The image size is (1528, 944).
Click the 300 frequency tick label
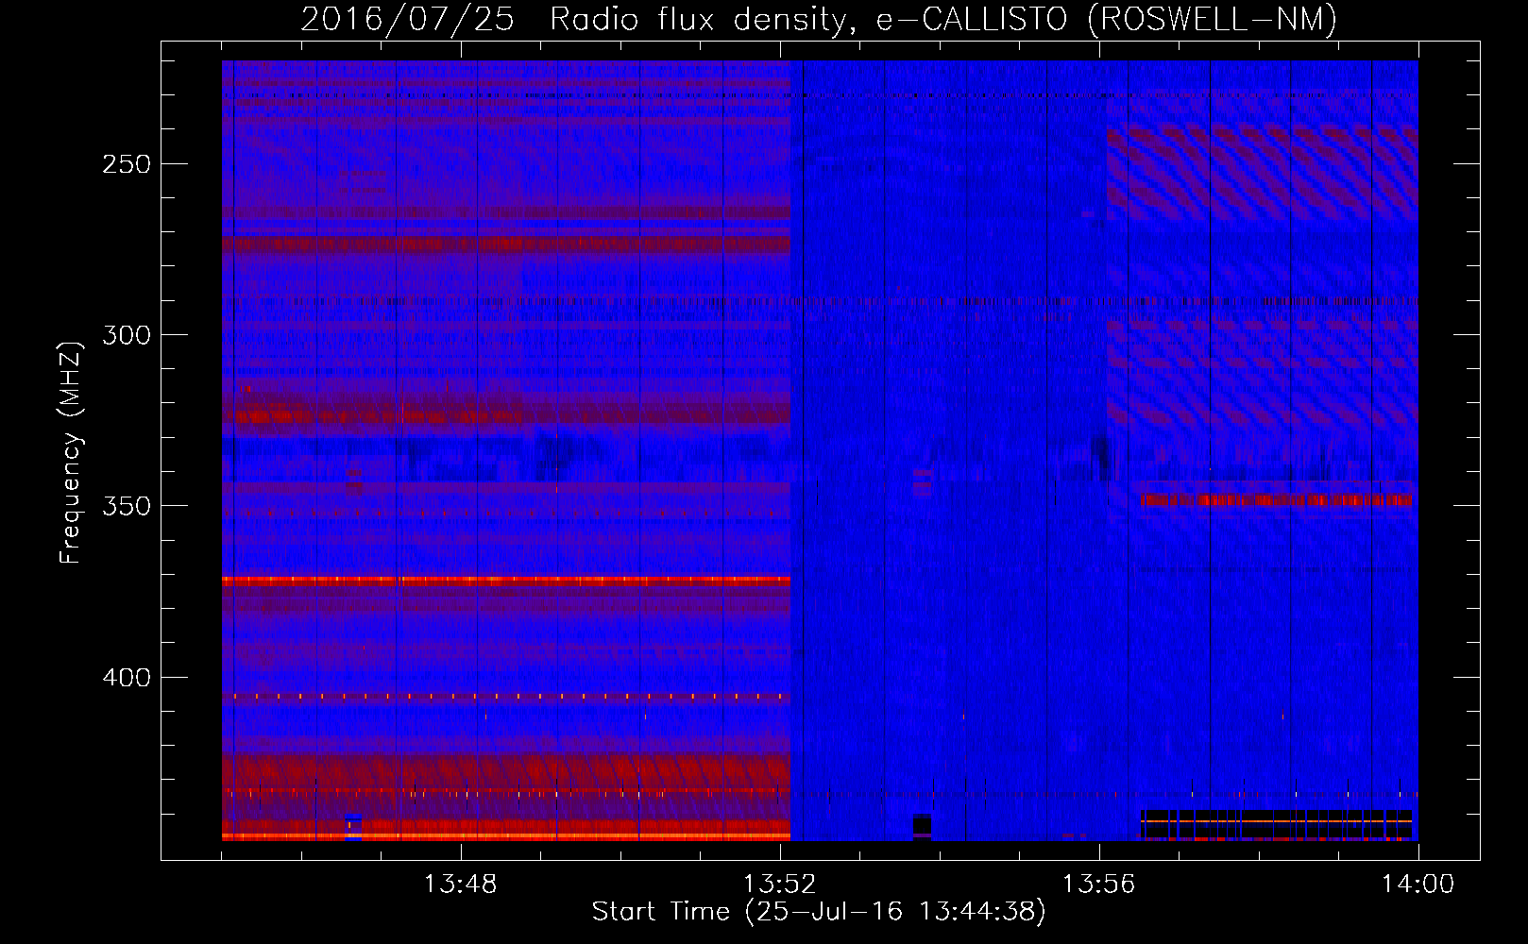click(127, 335)
